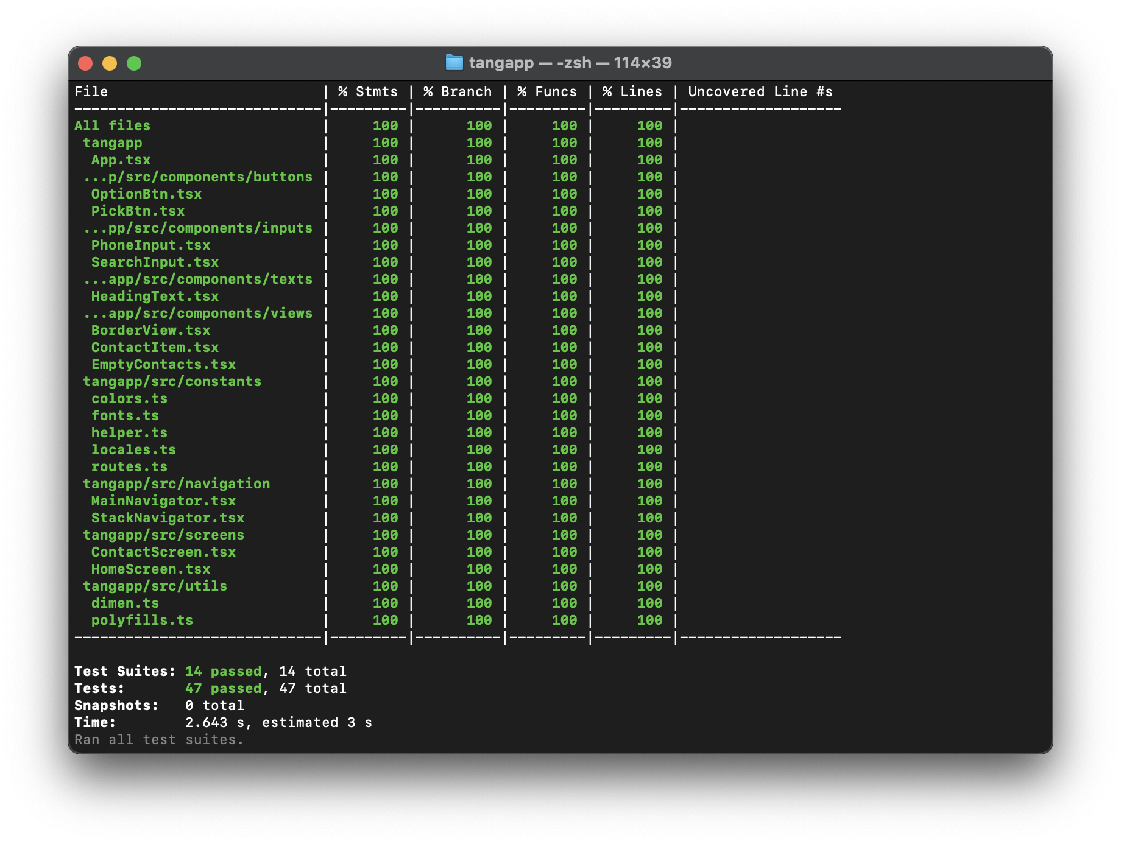Click '% Branch' value 100 for App.tsx
The height and width of the screenshot is (844, 1121).
coord(479,160)
